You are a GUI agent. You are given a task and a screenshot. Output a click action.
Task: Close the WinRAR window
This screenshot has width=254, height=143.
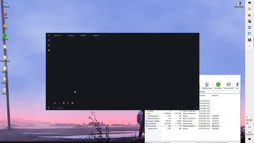pyautogui.click(x=237, y=77)
